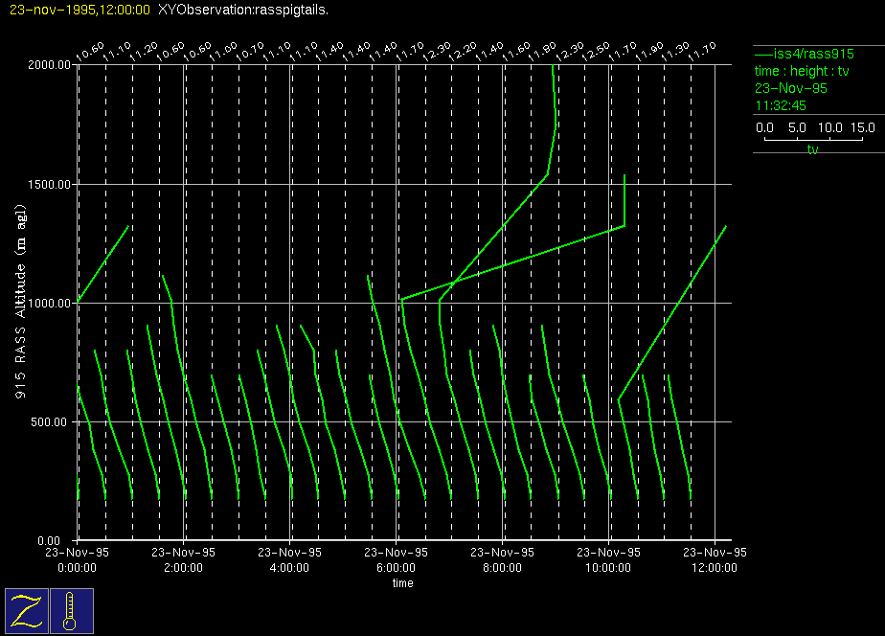Click the 915 RASS Altitude axis label

tap(21, 302)
